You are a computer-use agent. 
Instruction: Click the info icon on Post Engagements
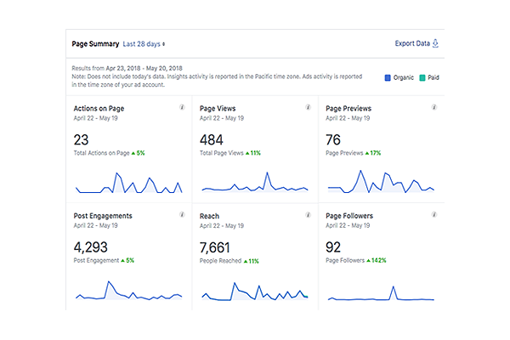point(182,216)
